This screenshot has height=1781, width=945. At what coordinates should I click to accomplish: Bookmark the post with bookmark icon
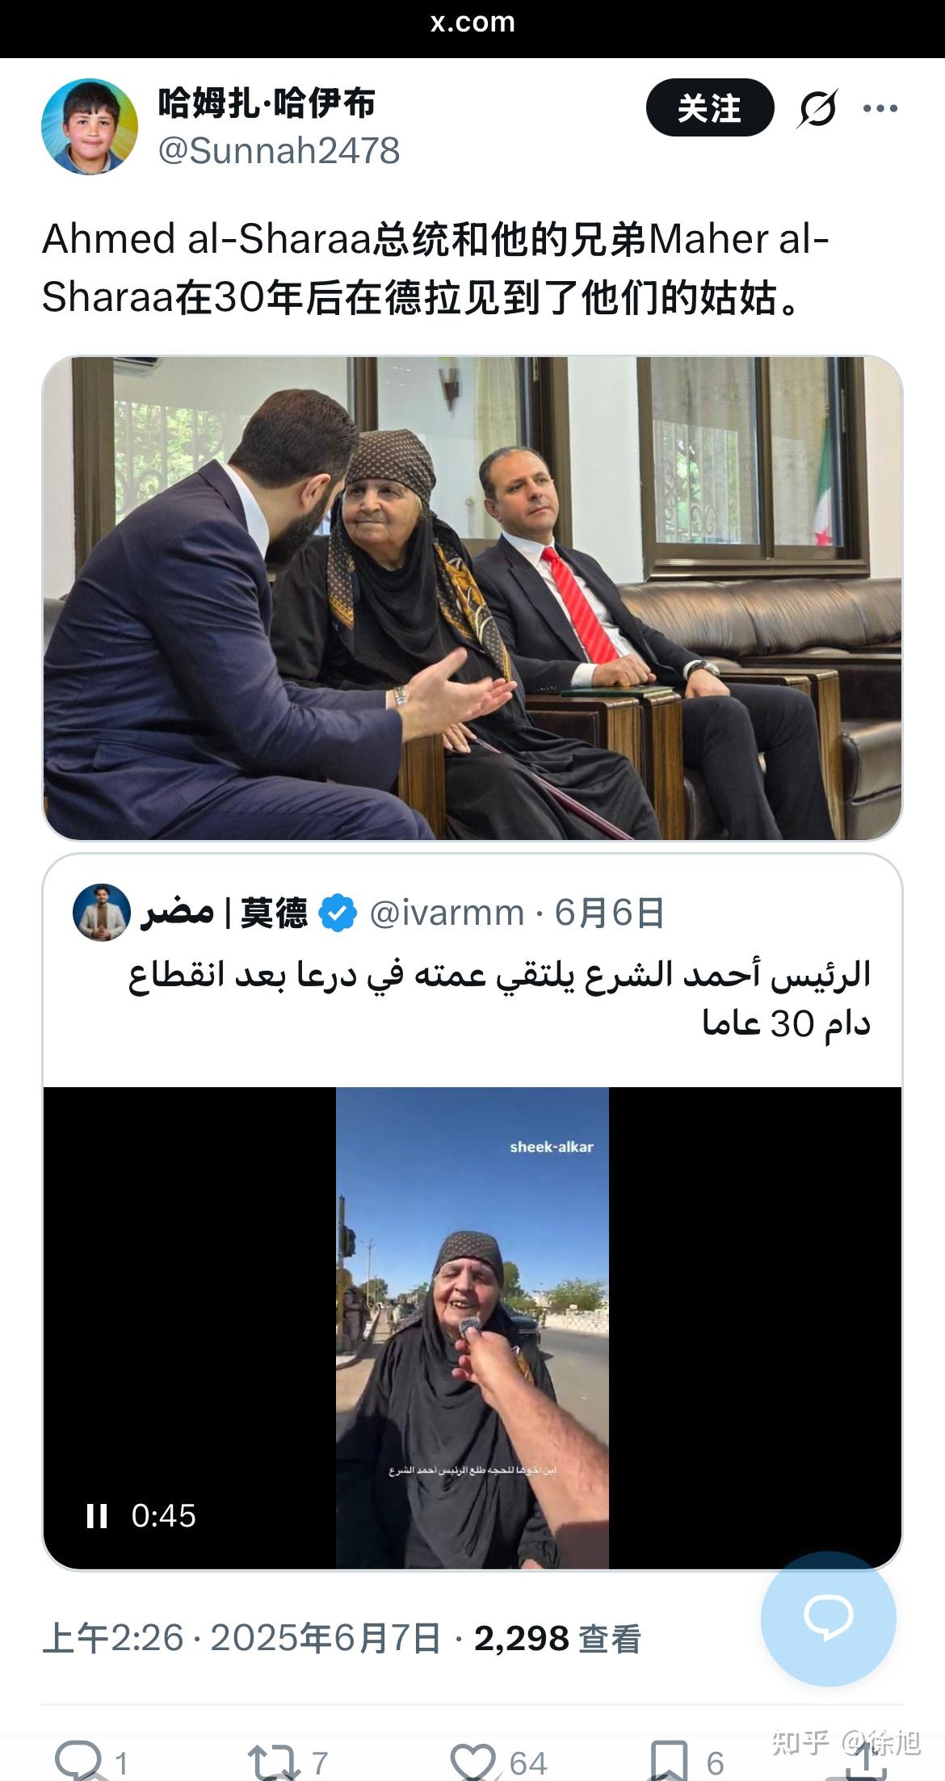click(669, 1762)
